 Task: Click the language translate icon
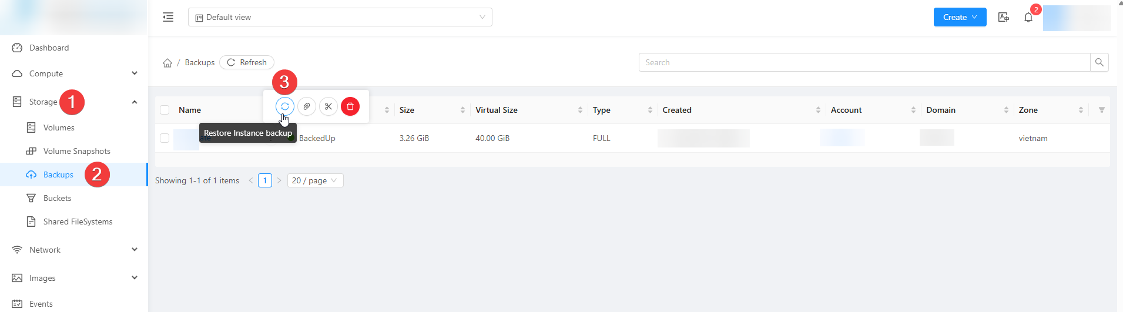click(1004, 18)
